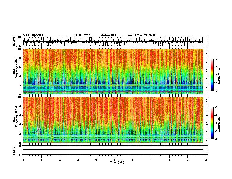
Task: Click the time axis tick label "1"
Action: click(41, 160)
